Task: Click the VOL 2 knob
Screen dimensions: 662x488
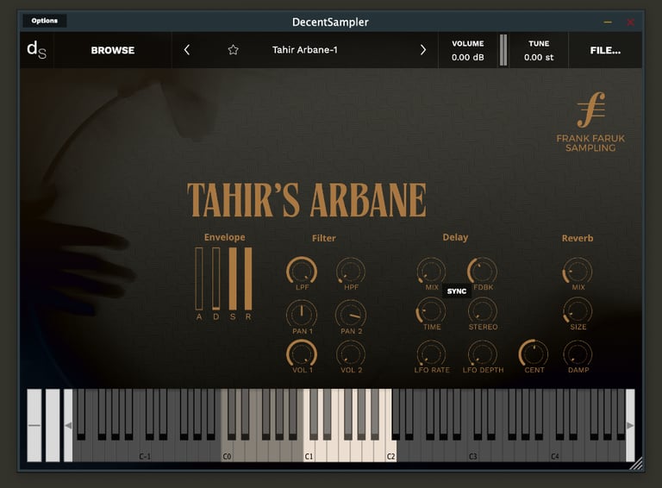Action: coord(351,353)
